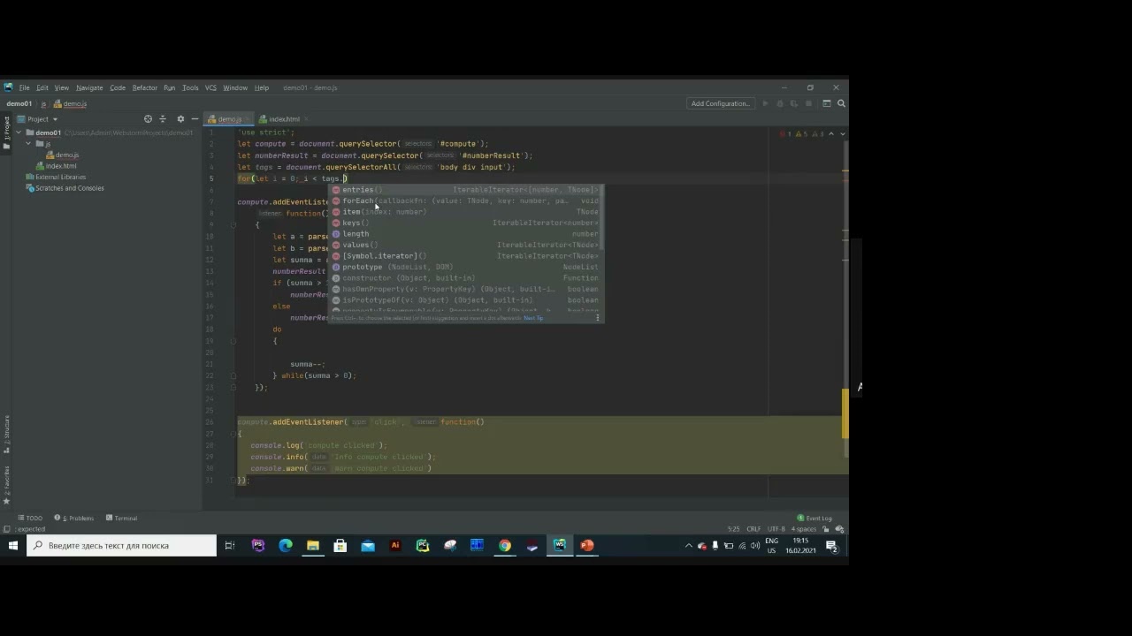The width and height of the screenshot is (1132, 636).
Task: Open completion popup options dots
Action: (598, 318)
